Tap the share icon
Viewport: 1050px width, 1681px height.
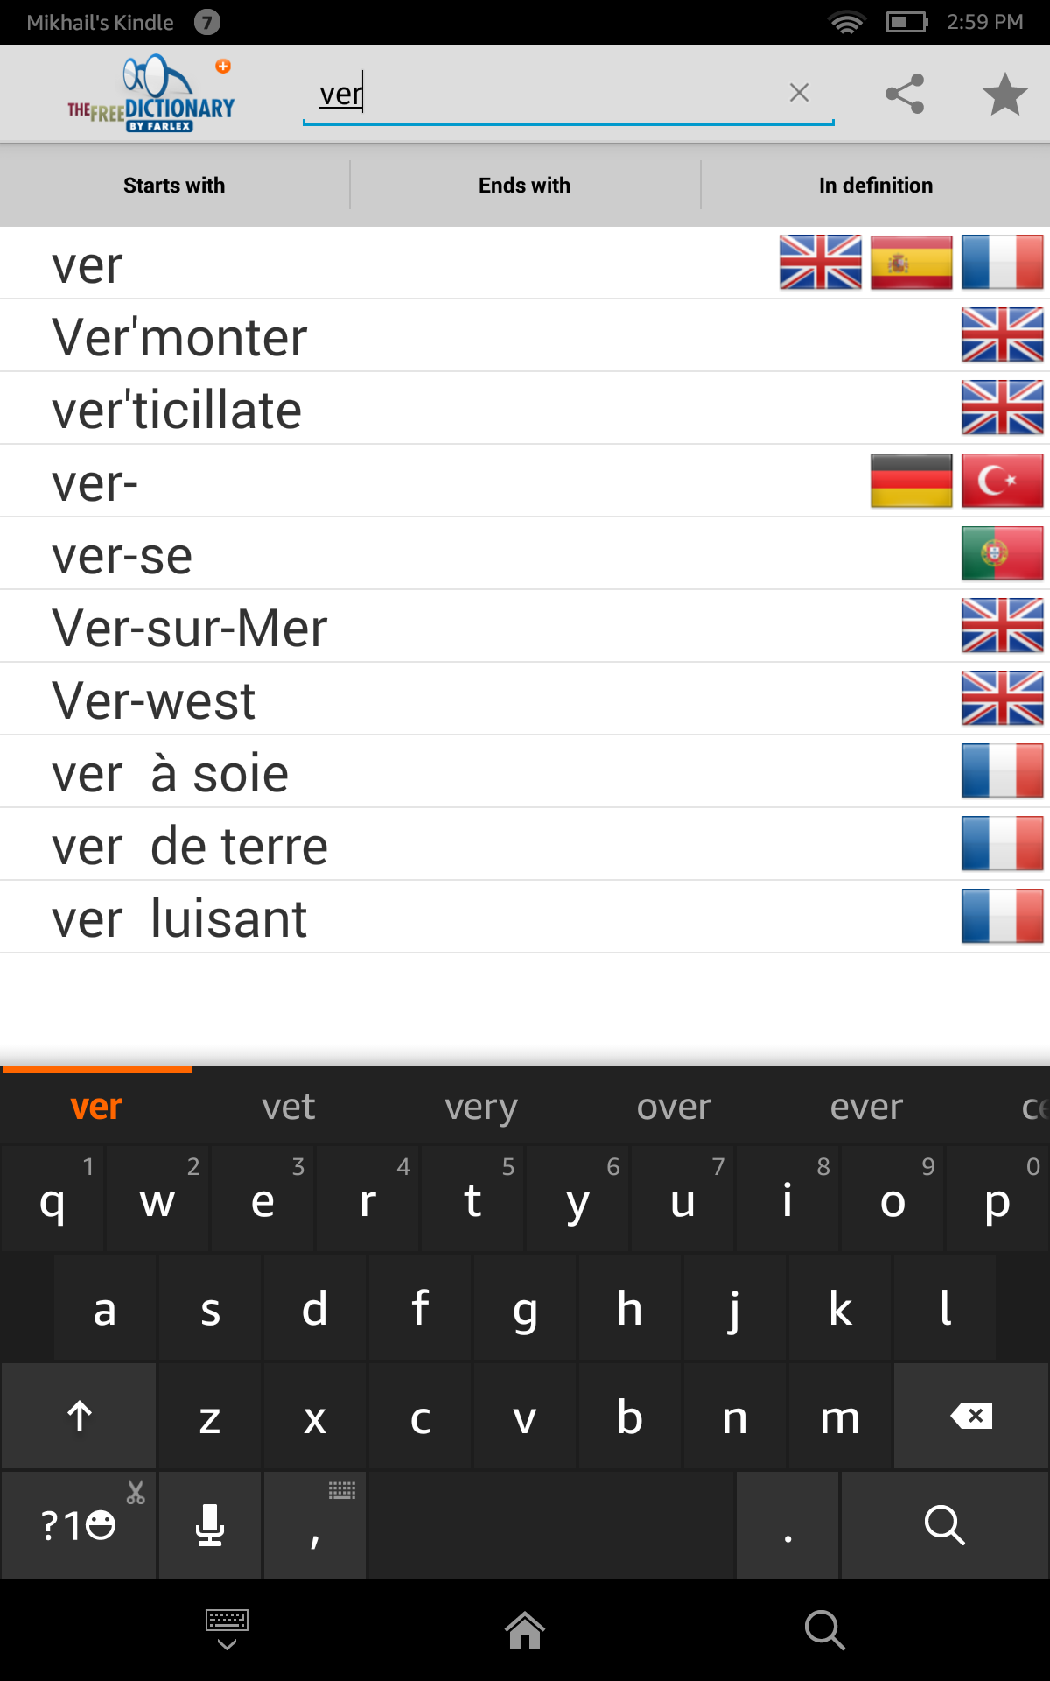905,93
